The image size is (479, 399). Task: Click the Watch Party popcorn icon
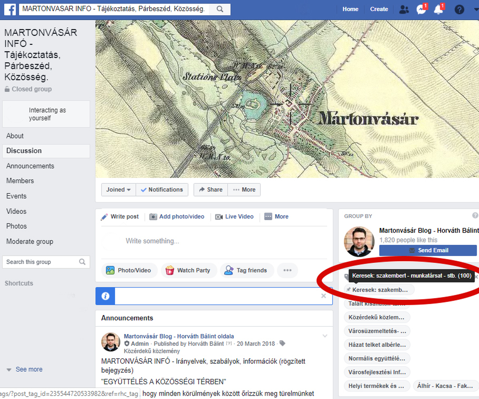pos(170,270)
